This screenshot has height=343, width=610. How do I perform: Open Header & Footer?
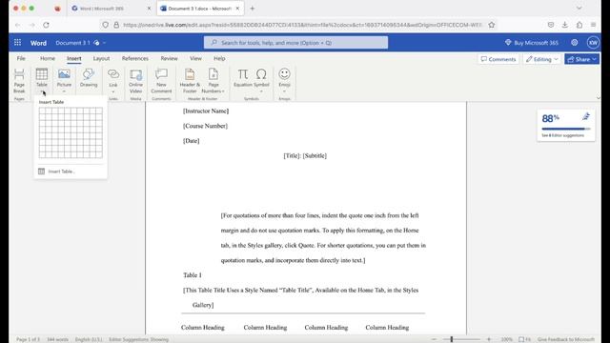pyautogui.click(x=190, y=81)
